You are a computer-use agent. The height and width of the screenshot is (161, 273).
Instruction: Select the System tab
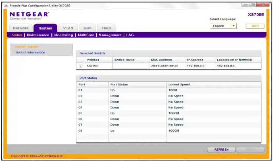pos(45,28)
